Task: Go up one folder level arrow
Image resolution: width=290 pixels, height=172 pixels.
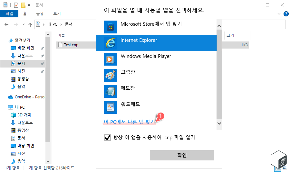Action: pyautogui.click(x=30, y=24)
